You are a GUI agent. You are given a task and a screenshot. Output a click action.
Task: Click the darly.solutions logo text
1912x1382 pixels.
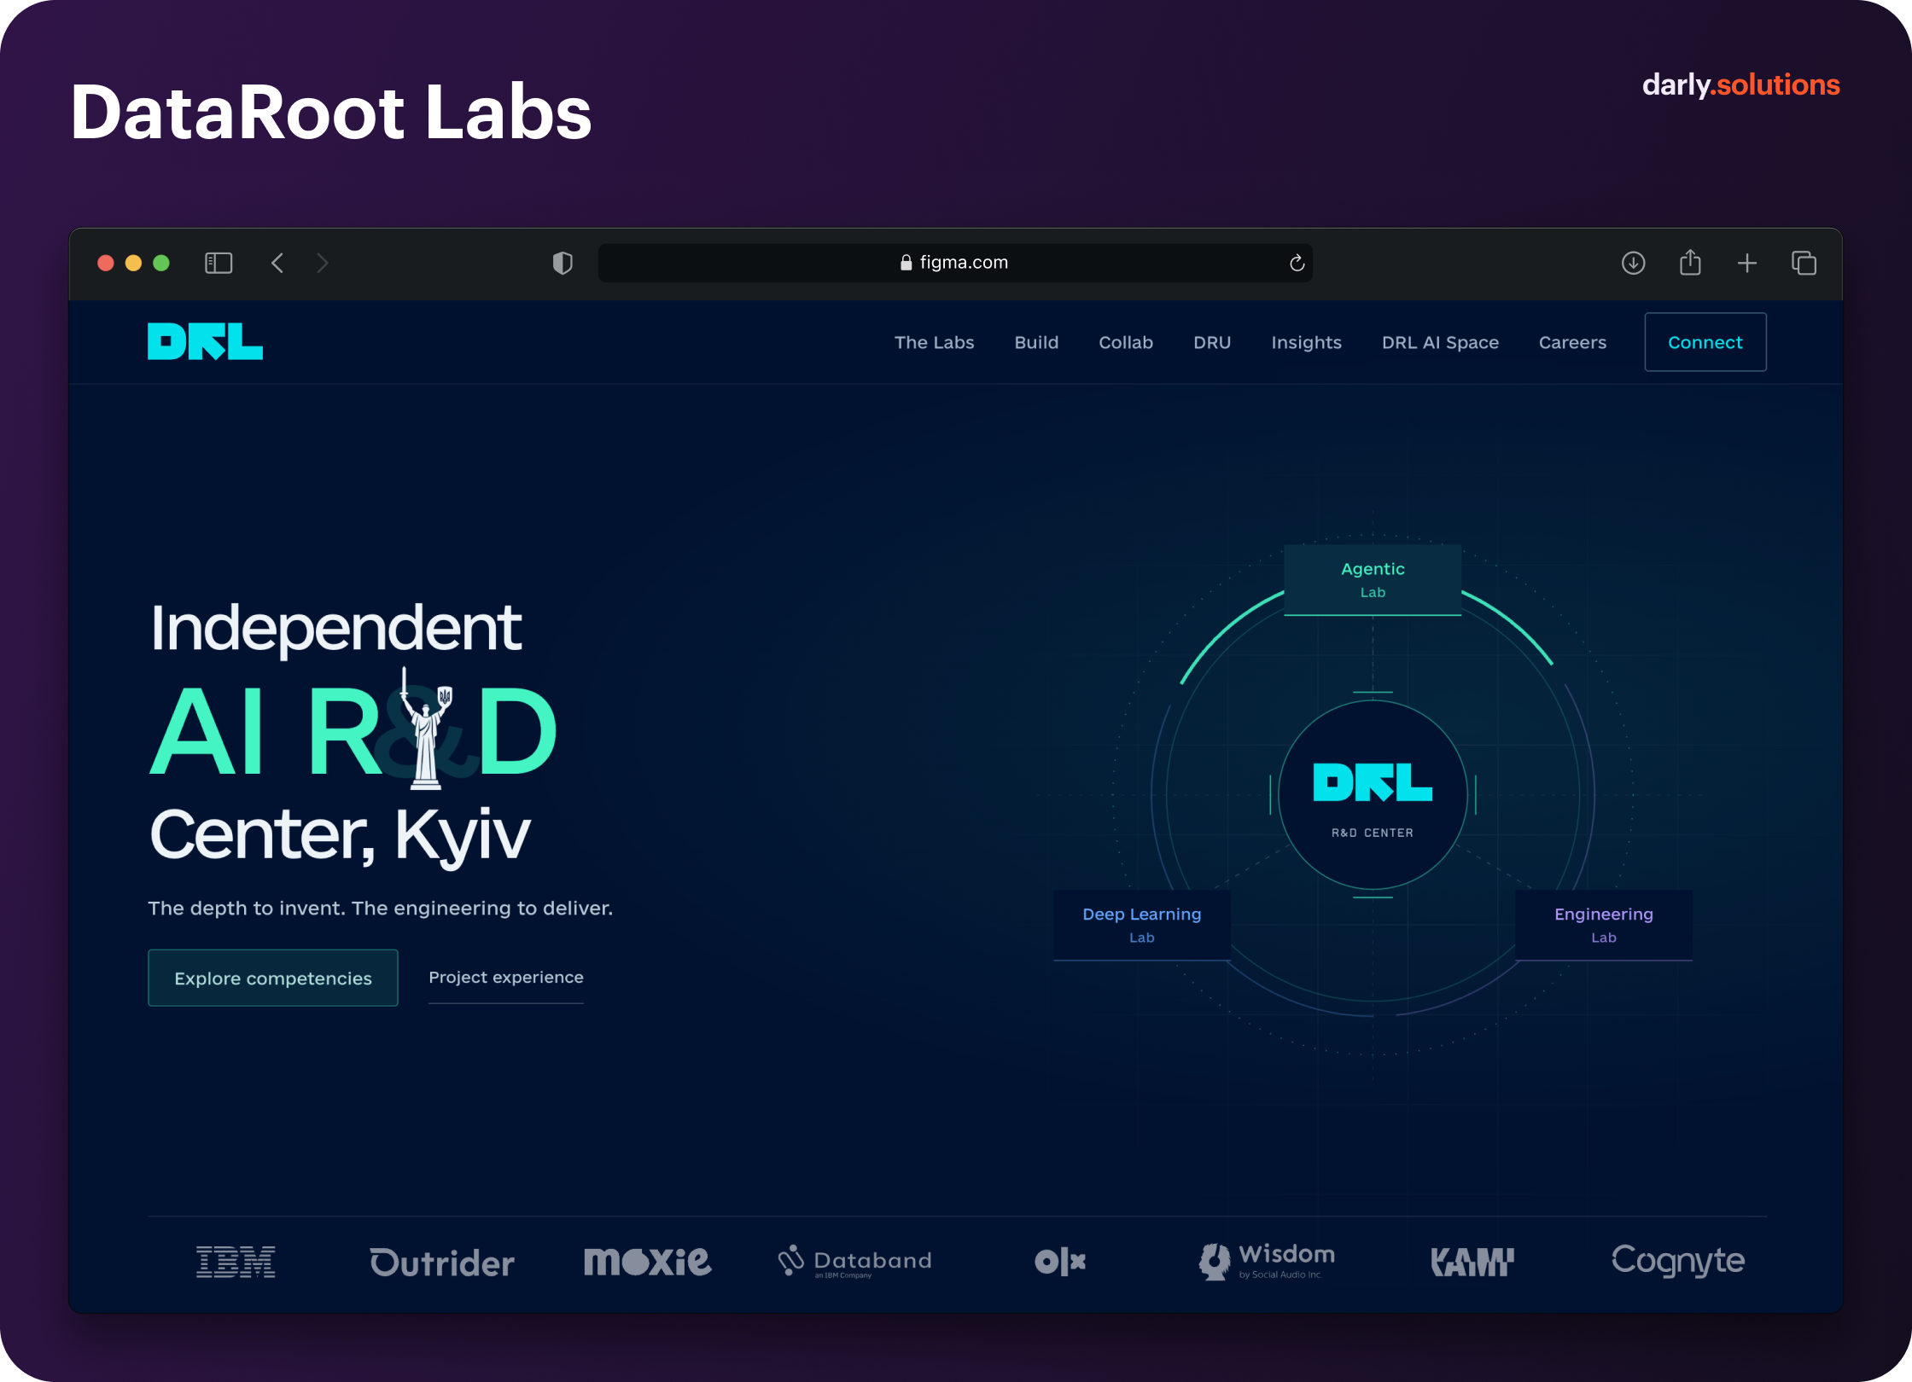pos(1740,85)
